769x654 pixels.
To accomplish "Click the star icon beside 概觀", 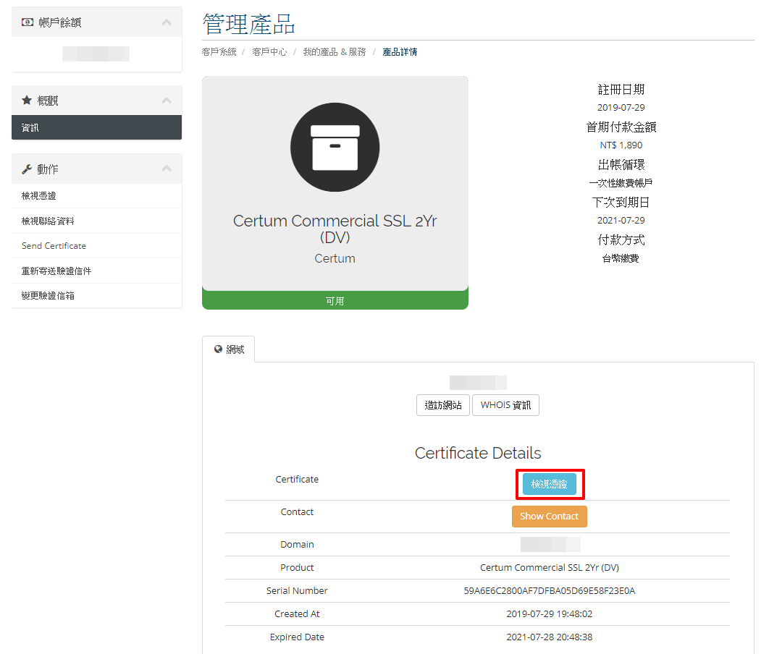I will [x=27, y=101].
